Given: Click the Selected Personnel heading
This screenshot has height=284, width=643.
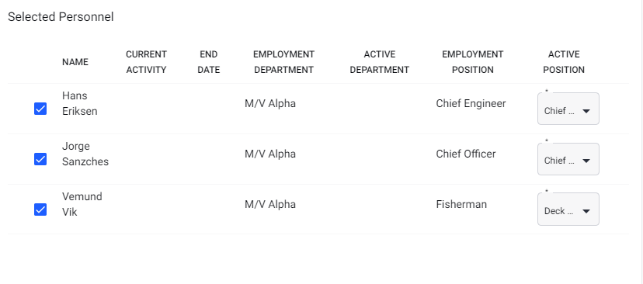Looking at the screenshot, I should [61, 17].
